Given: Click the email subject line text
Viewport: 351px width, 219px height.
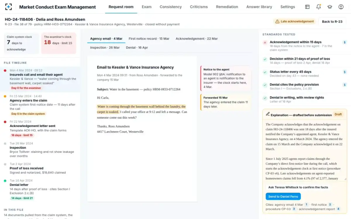Looking at the screenshot, I should tap(139, 89).
